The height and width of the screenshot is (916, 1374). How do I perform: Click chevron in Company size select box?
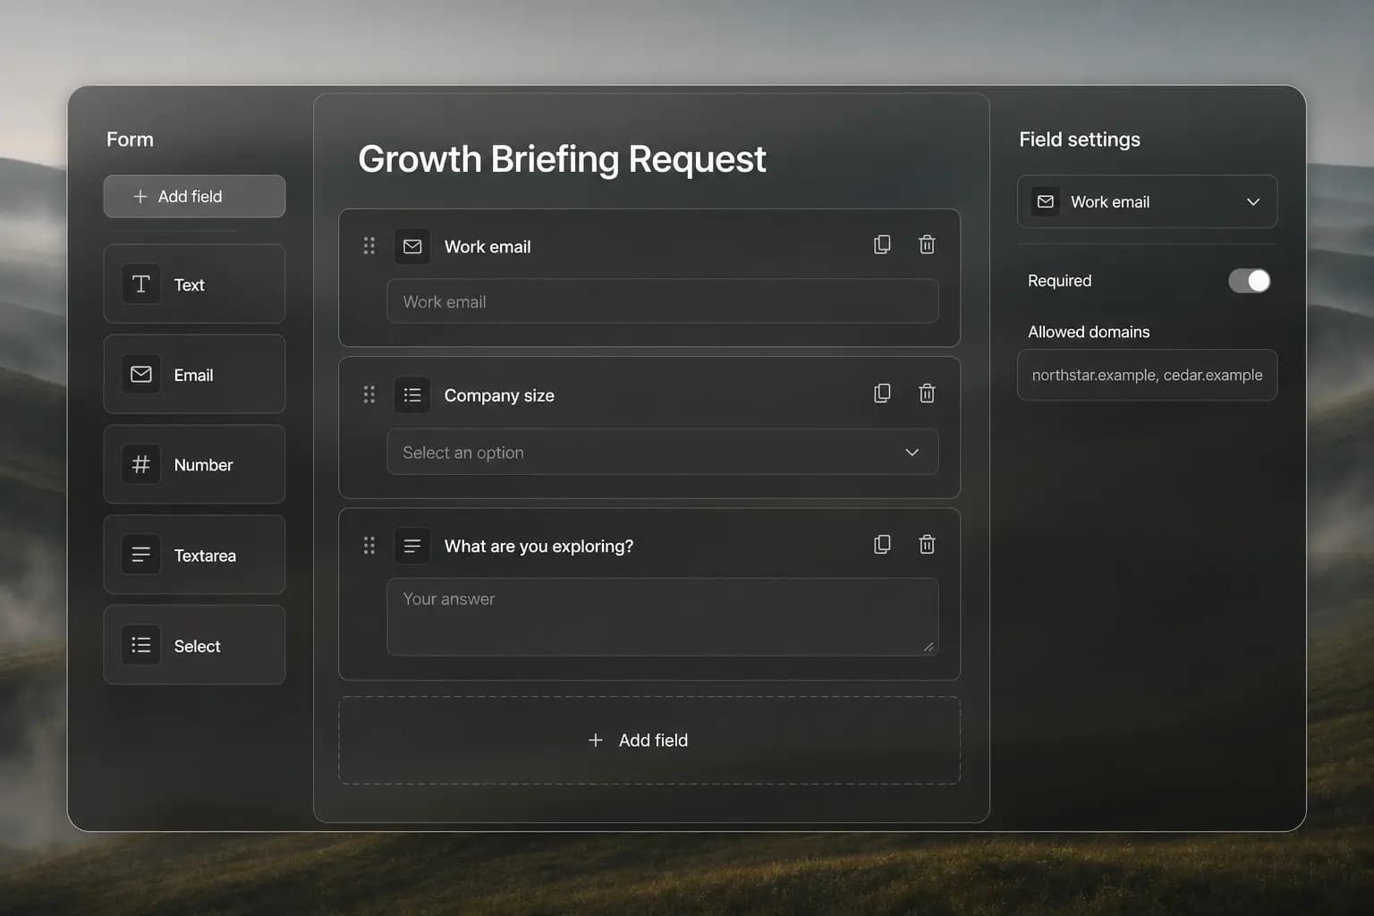(x=912, y=453)
